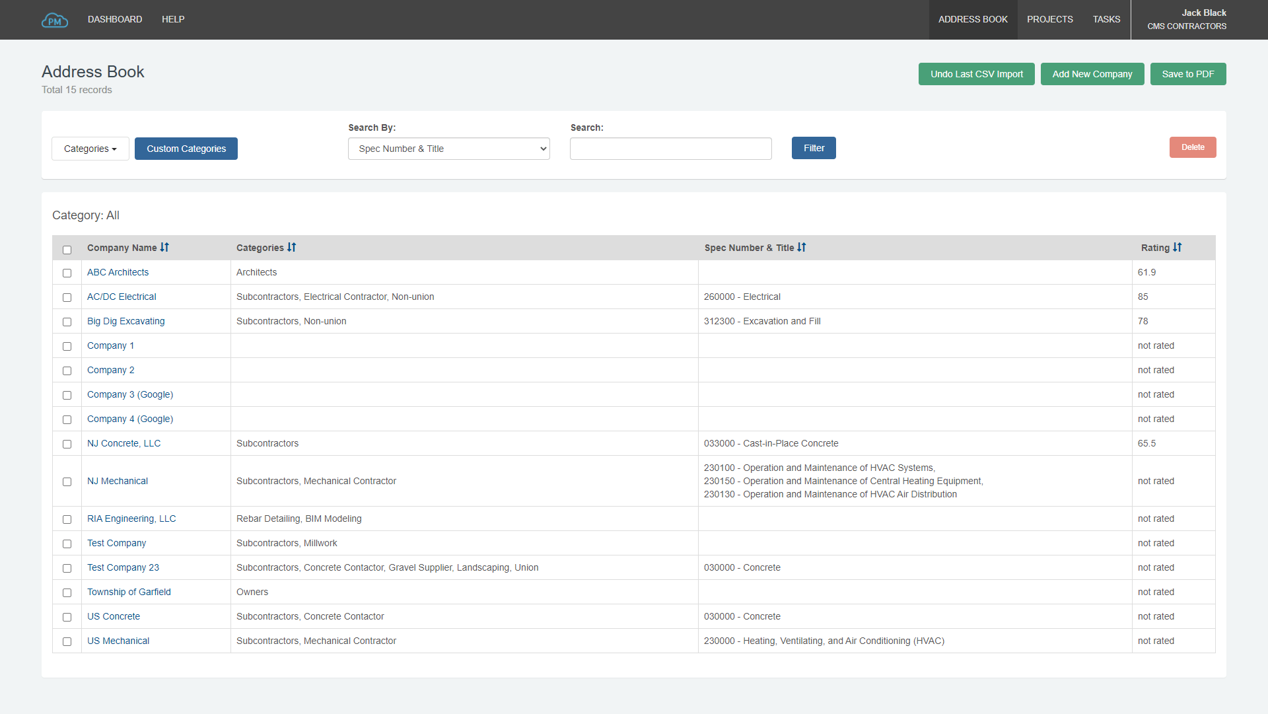Click the PM logo in the navbar
This screenshot has height=714, width=1268.
point(55,20)
